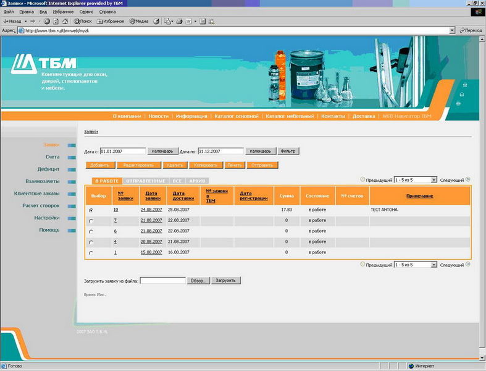The image size is (486, 371).
Task: Click the IE Refresh toolbar icon
Action: coord(55,21)
